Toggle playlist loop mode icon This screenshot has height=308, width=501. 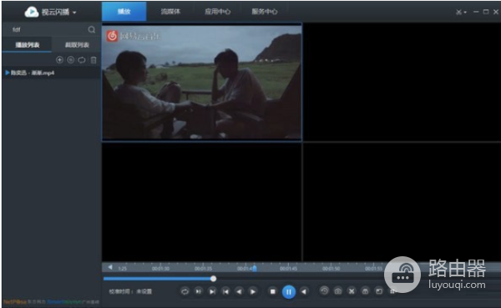(x=82, y=60)
